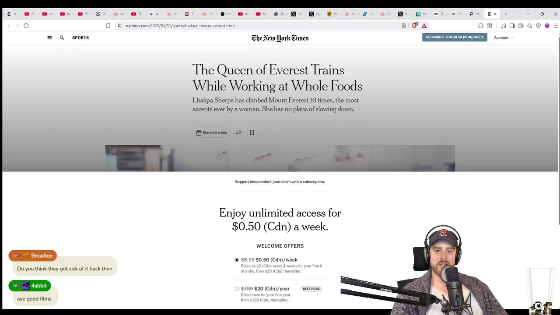Image resolution: width=560 pixels, height=315 pixels.
Task: Click the Share full article button
Action: (x=211, y=133)
